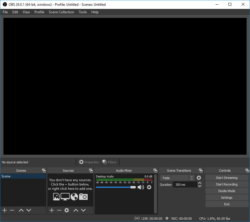This screenshot has width=250, height=222.
Task: Remove the selected scene with minus icon
Action: tap(12, 210)
